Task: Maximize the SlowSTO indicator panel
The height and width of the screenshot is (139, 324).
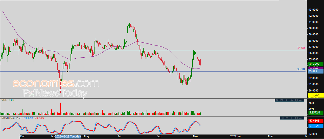Action: tap(287, 118)
